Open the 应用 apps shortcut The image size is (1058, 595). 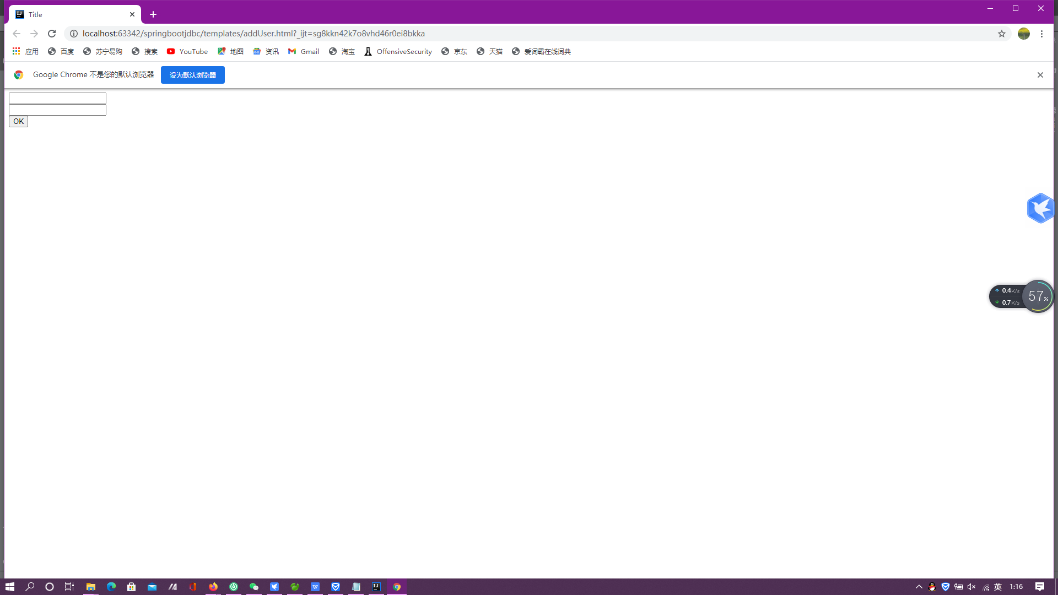click(25, 51)
